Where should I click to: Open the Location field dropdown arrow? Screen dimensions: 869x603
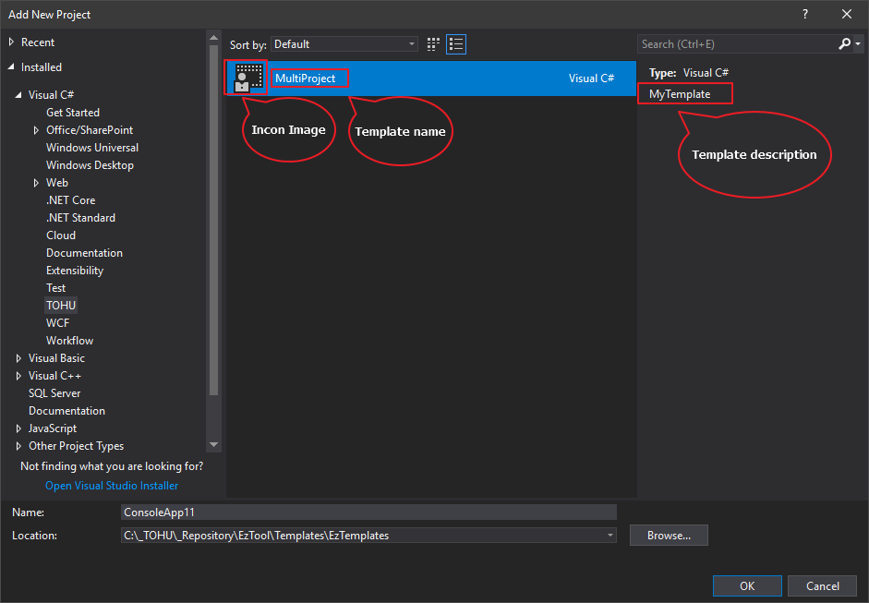(x=609, y=535)
